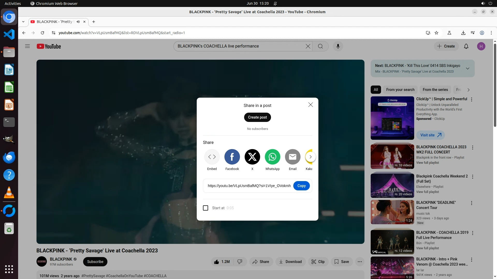Open the Embed code option

[212, 157]
